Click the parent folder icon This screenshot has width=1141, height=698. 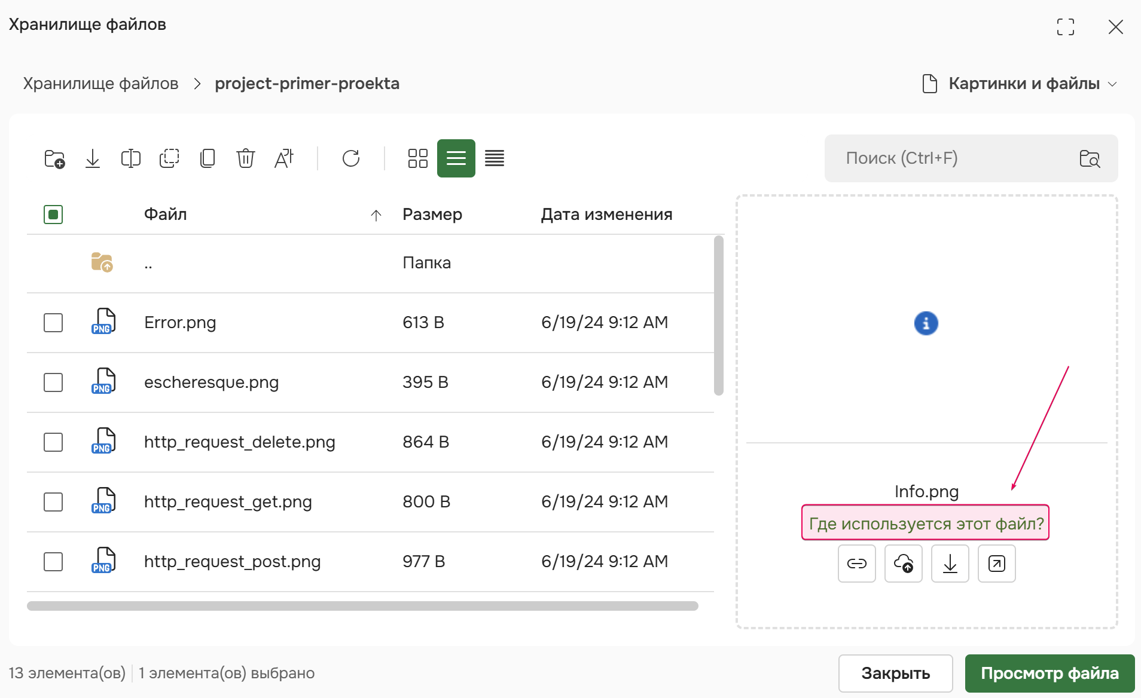pos(102,262)
